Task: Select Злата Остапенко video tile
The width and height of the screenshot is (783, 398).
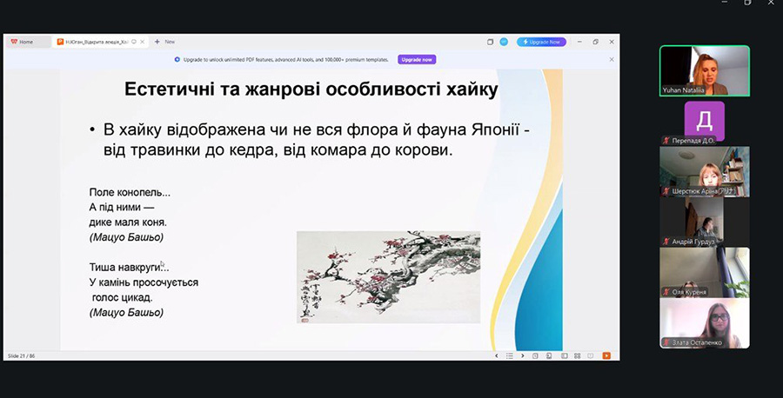Action: pyautogui.click(x=705, y=323)
